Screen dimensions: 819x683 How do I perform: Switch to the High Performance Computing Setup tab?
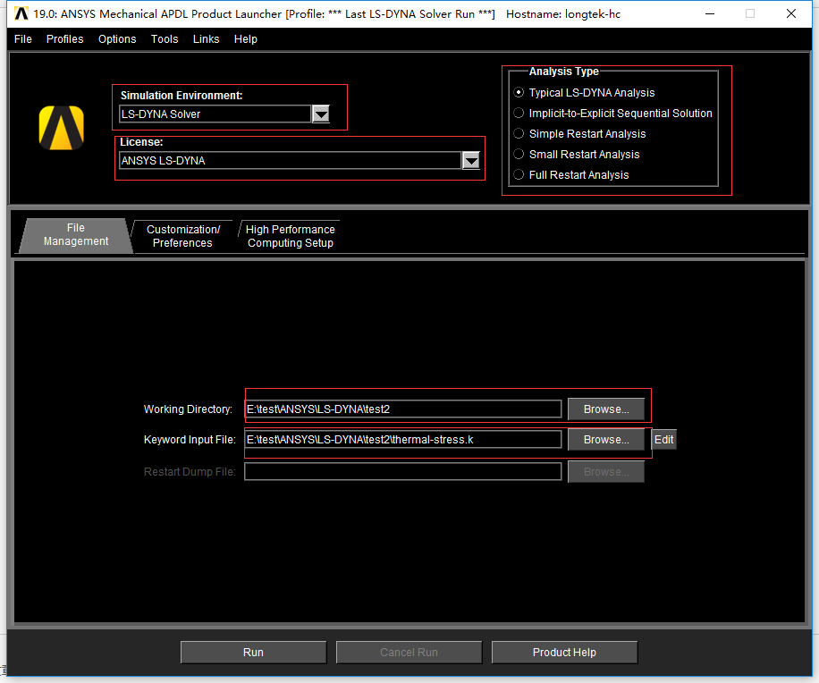point(290,234)
